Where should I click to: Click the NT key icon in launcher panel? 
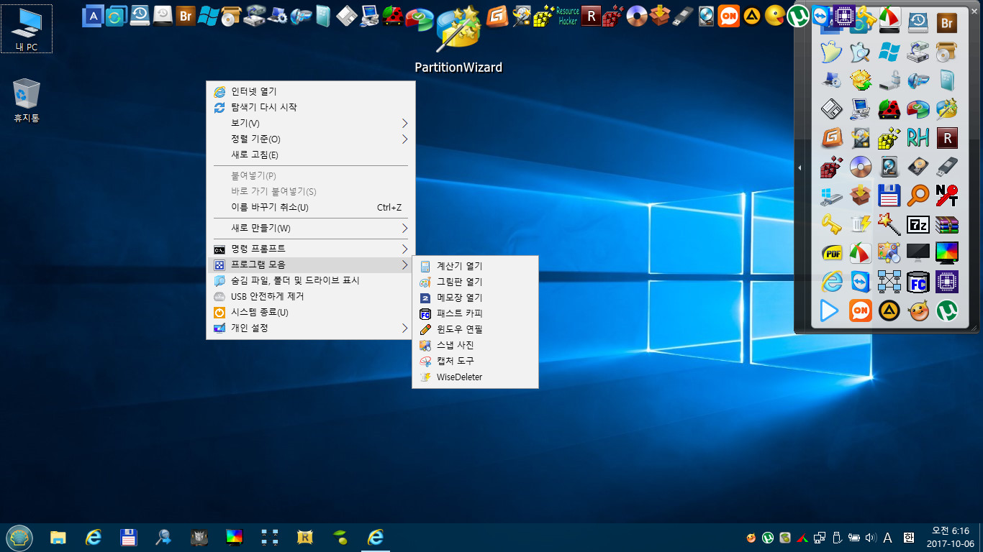947,195
